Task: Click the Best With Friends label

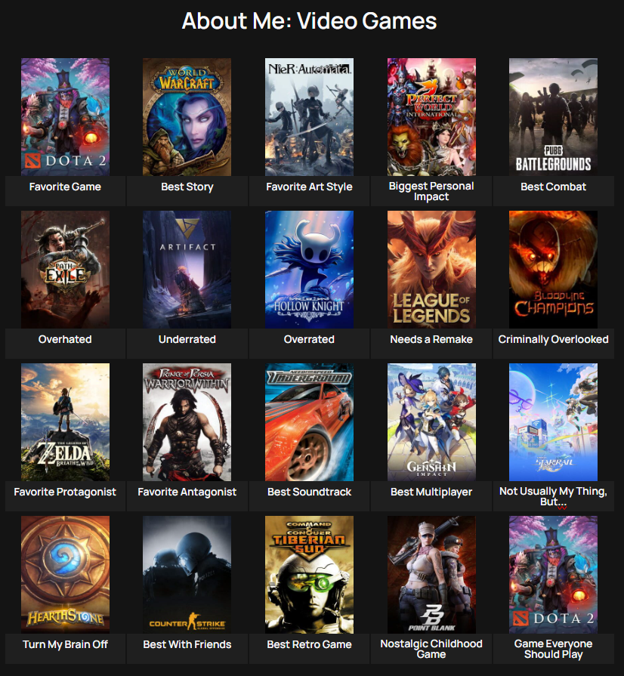Action: coord(187,644)
